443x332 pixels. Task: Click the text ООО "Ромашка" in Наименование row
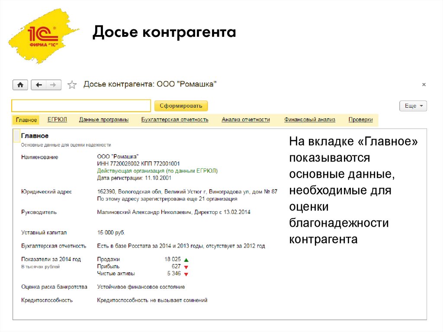(118, 156)
